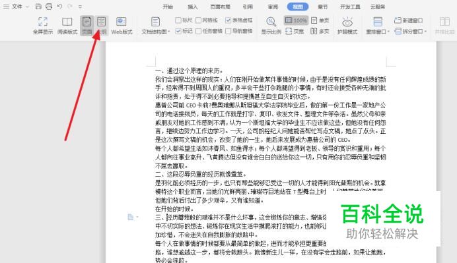The width and height of the screenshot is (457, 263).
Task: Open 显示比例 zoom ratio dialog
Action: [271, 26]
